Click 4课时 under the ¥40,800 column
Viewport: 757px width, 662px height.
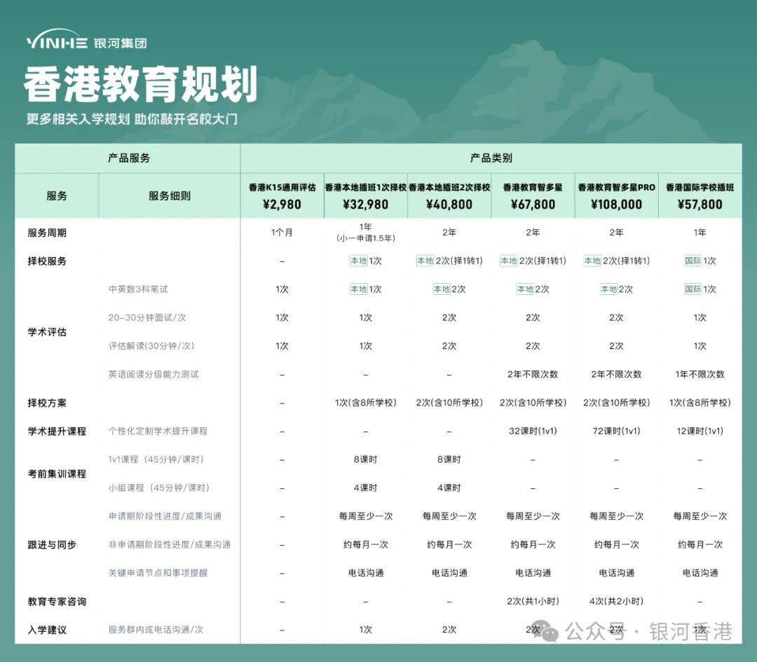449,488
